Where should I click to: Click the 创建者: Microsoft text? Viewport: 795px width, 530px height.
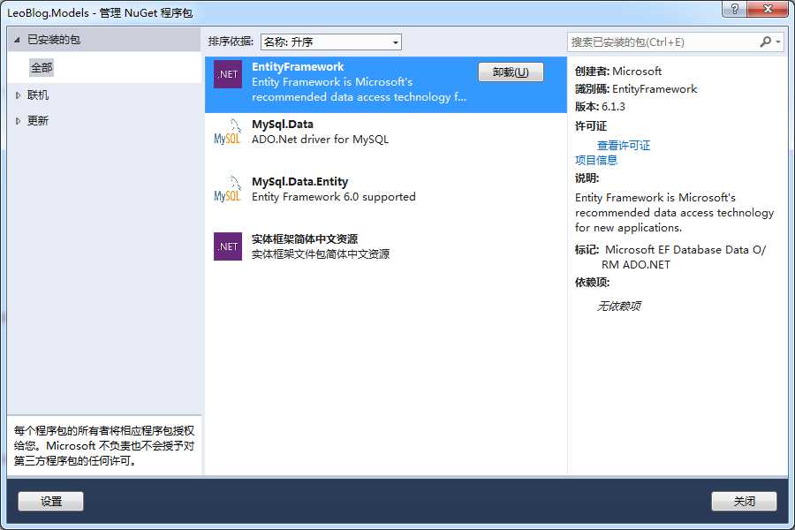click(x=618, y=71)
